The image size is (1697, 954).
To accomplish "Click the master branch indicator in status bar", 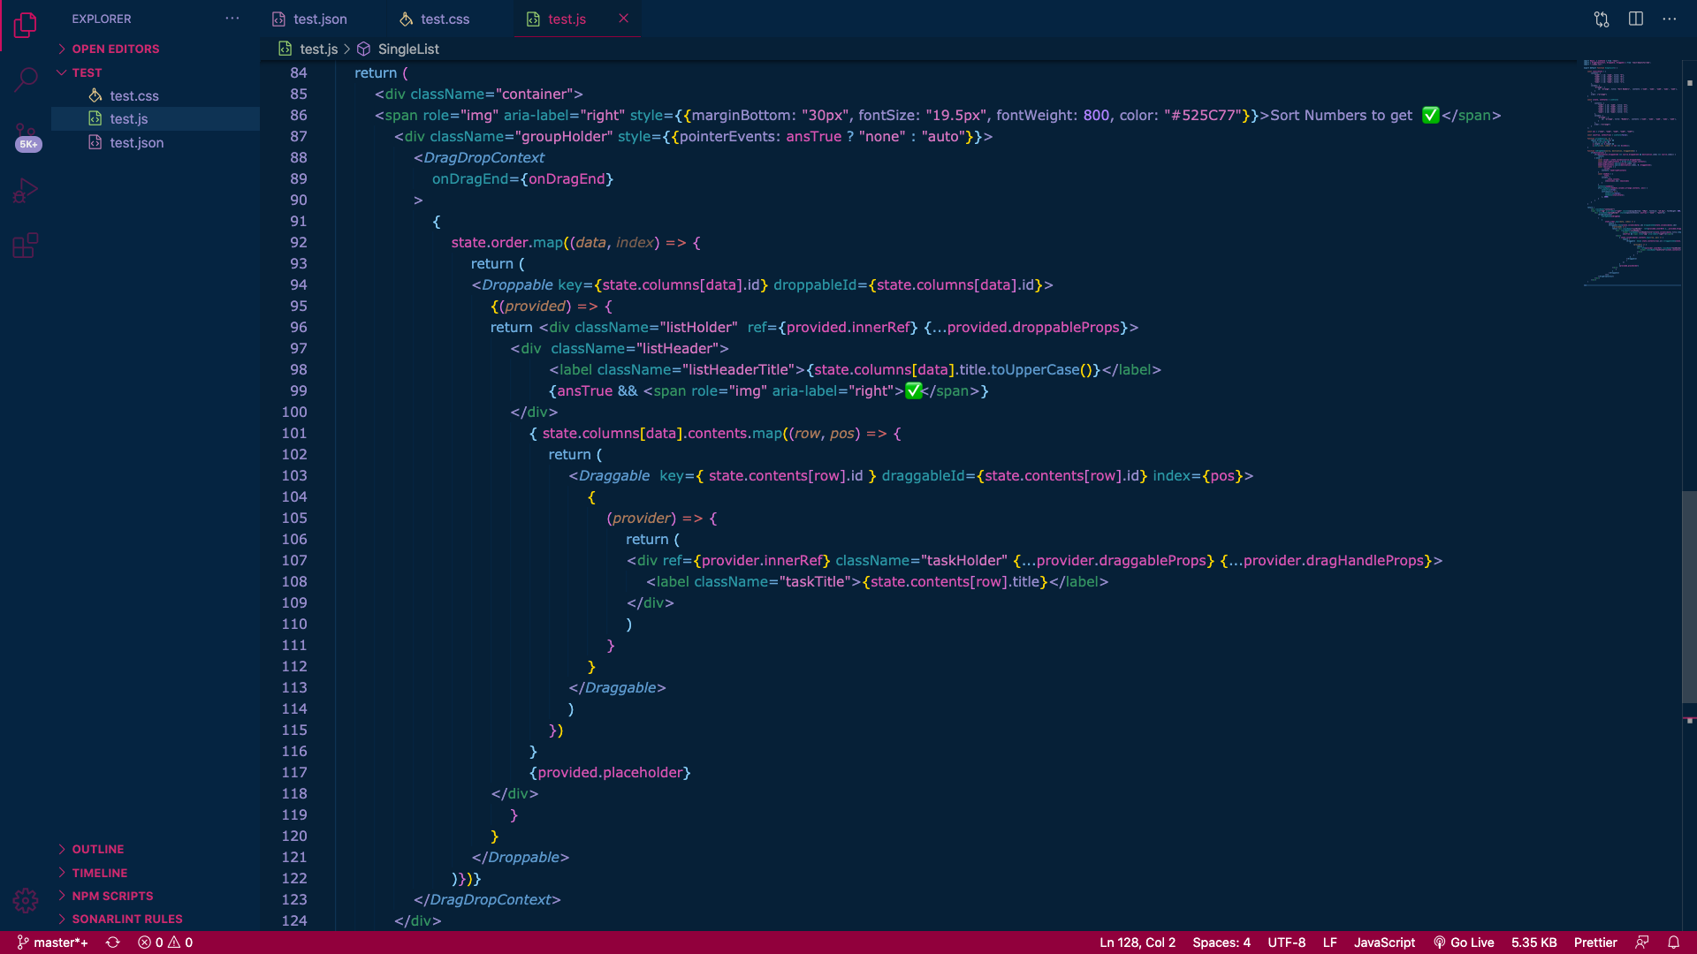I will tap(52, 943).
